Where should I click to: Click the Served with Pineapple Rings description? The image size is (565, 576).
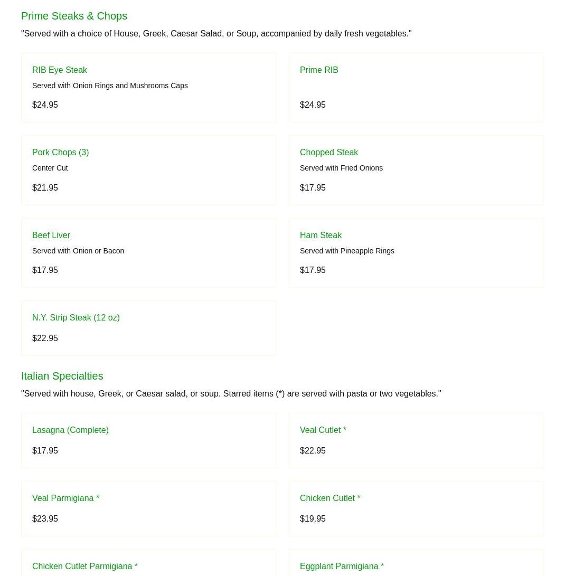point(347,251)
